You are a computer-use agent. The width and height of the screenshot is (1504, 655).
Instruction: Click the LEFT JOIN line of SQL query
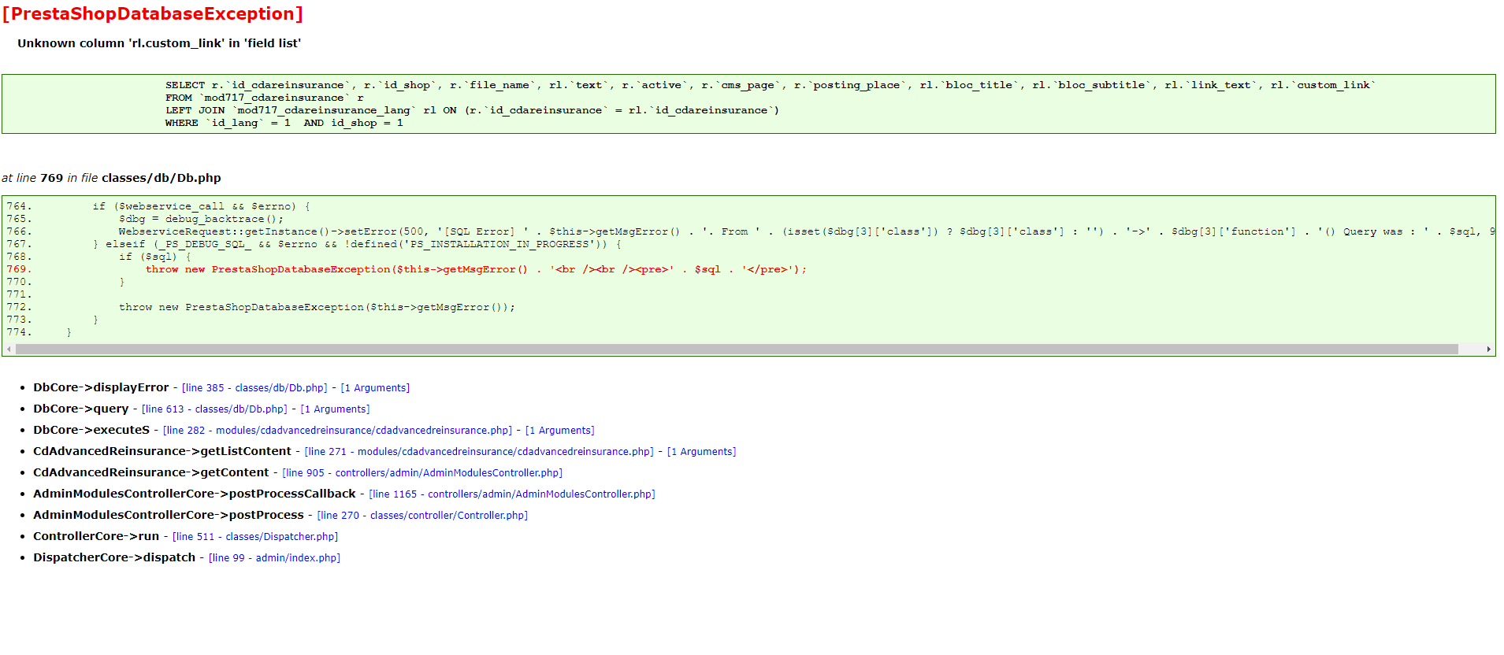click(472, 110)
